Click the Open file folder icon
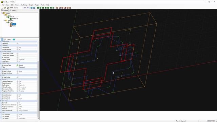Image resolution: width=217 pixels, height=122 pixels. coord(5,8)
